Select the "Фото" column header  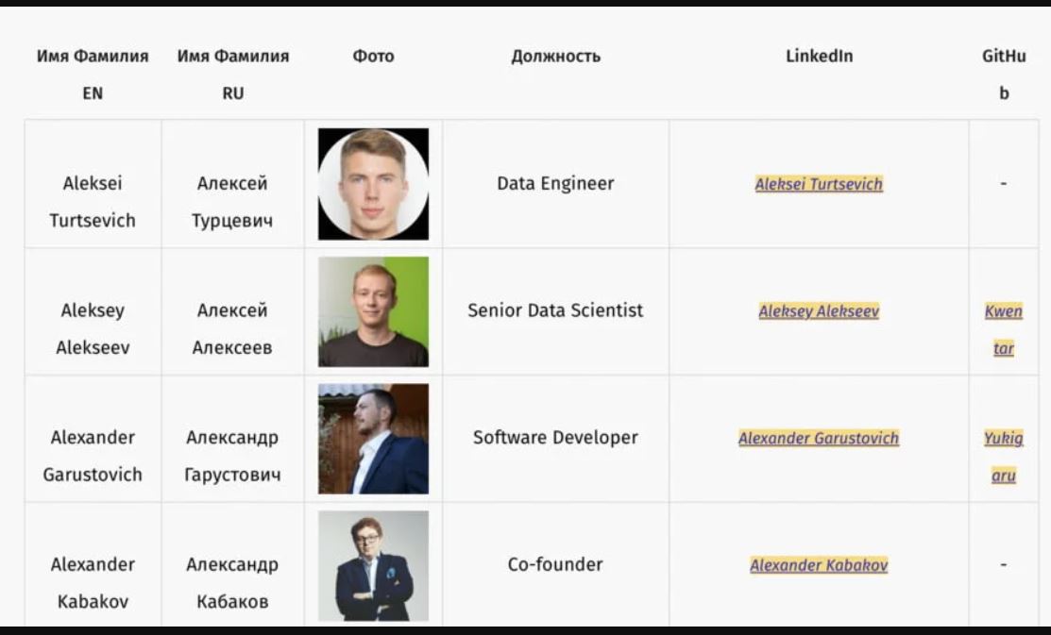(373, 57)
